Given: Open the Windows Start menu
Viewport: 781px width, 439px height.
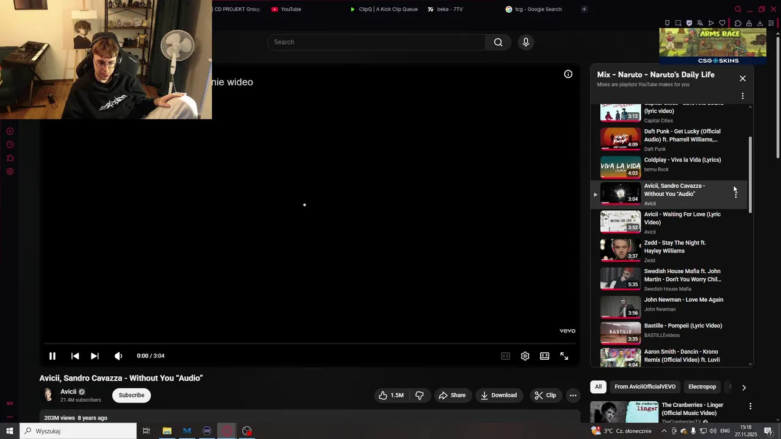Looking at the screenshot, I should (x=10, y=431).
